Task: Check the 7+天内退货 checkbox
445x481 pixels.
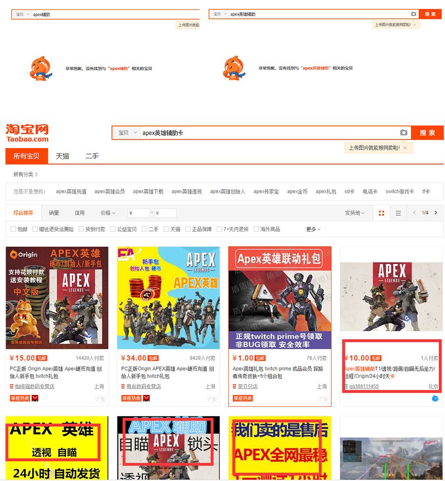Action: [219, 229]
